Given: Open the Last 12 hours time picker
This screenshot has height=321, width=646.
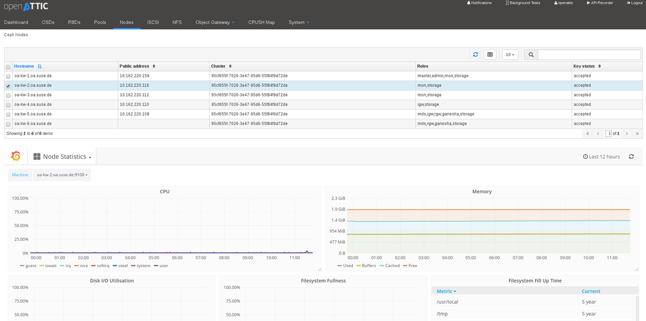Looking at the screenshot, I should (601, 157).
